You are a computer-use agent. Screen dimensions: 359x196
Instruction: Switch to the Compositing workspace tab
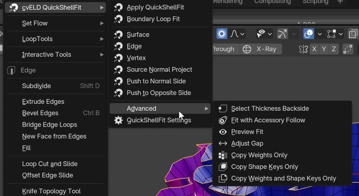(x=272, y=2)
